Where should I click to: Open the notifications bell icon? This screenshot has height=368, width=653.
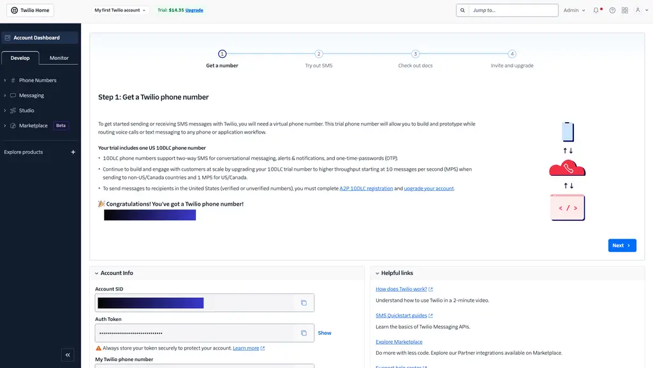[596, 10]
